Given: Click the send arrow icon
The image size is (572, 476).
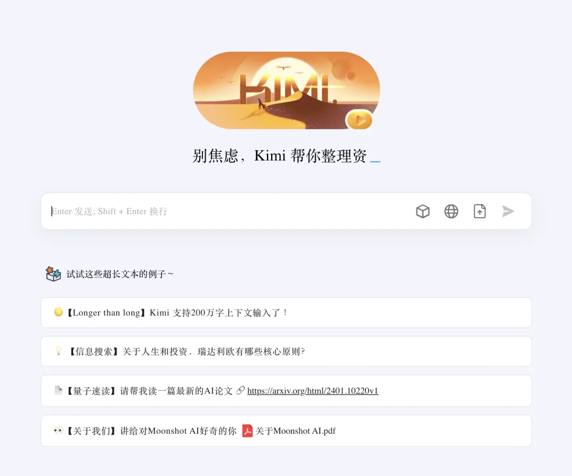Looking at the screenshot, I should click(x=508, y=211).
